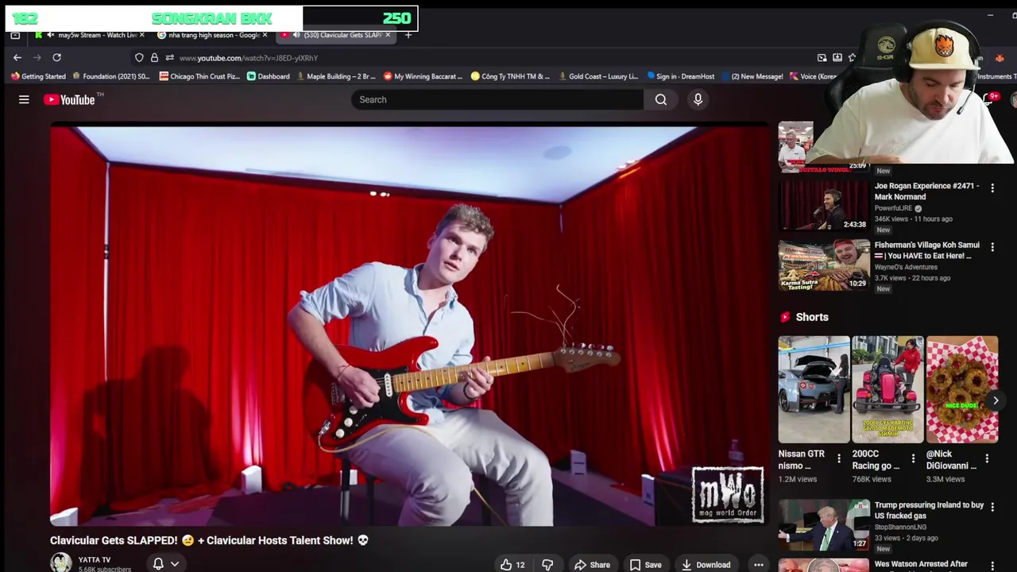
Task: Open Công Ty TNHH TM bookmark
Action: coord(510,76)
